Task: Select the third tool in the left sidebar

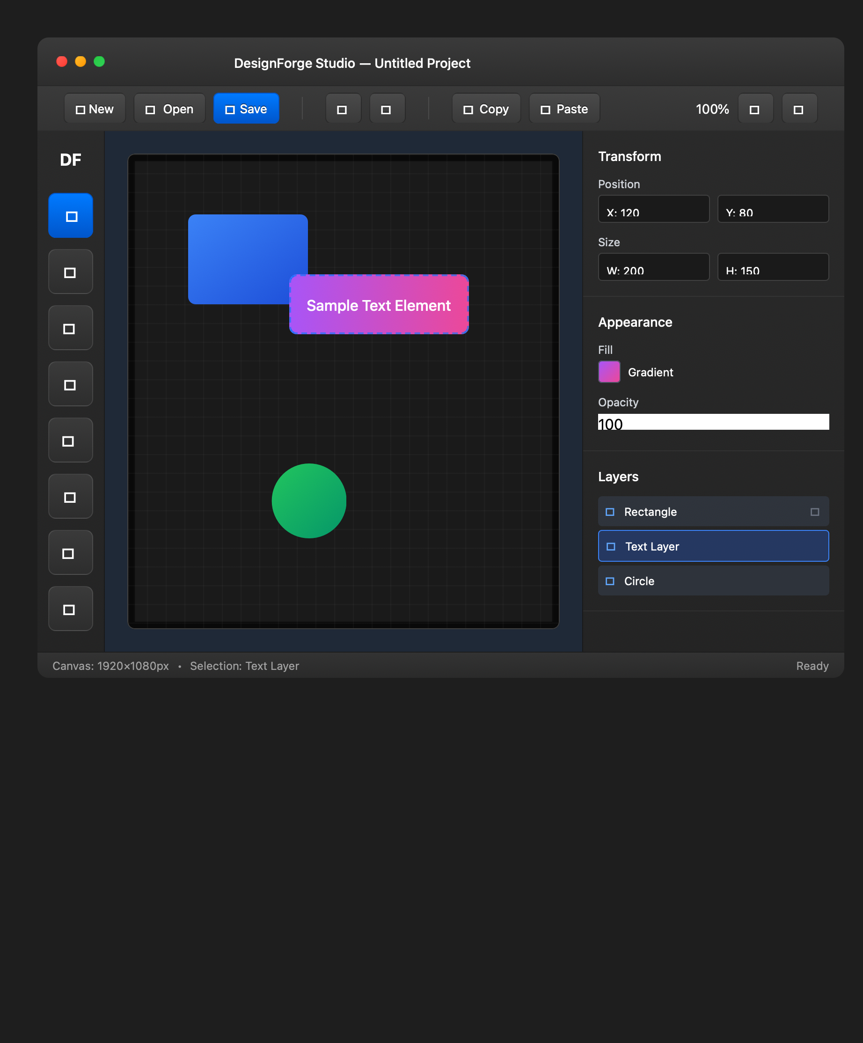Action: pos(71,328)
